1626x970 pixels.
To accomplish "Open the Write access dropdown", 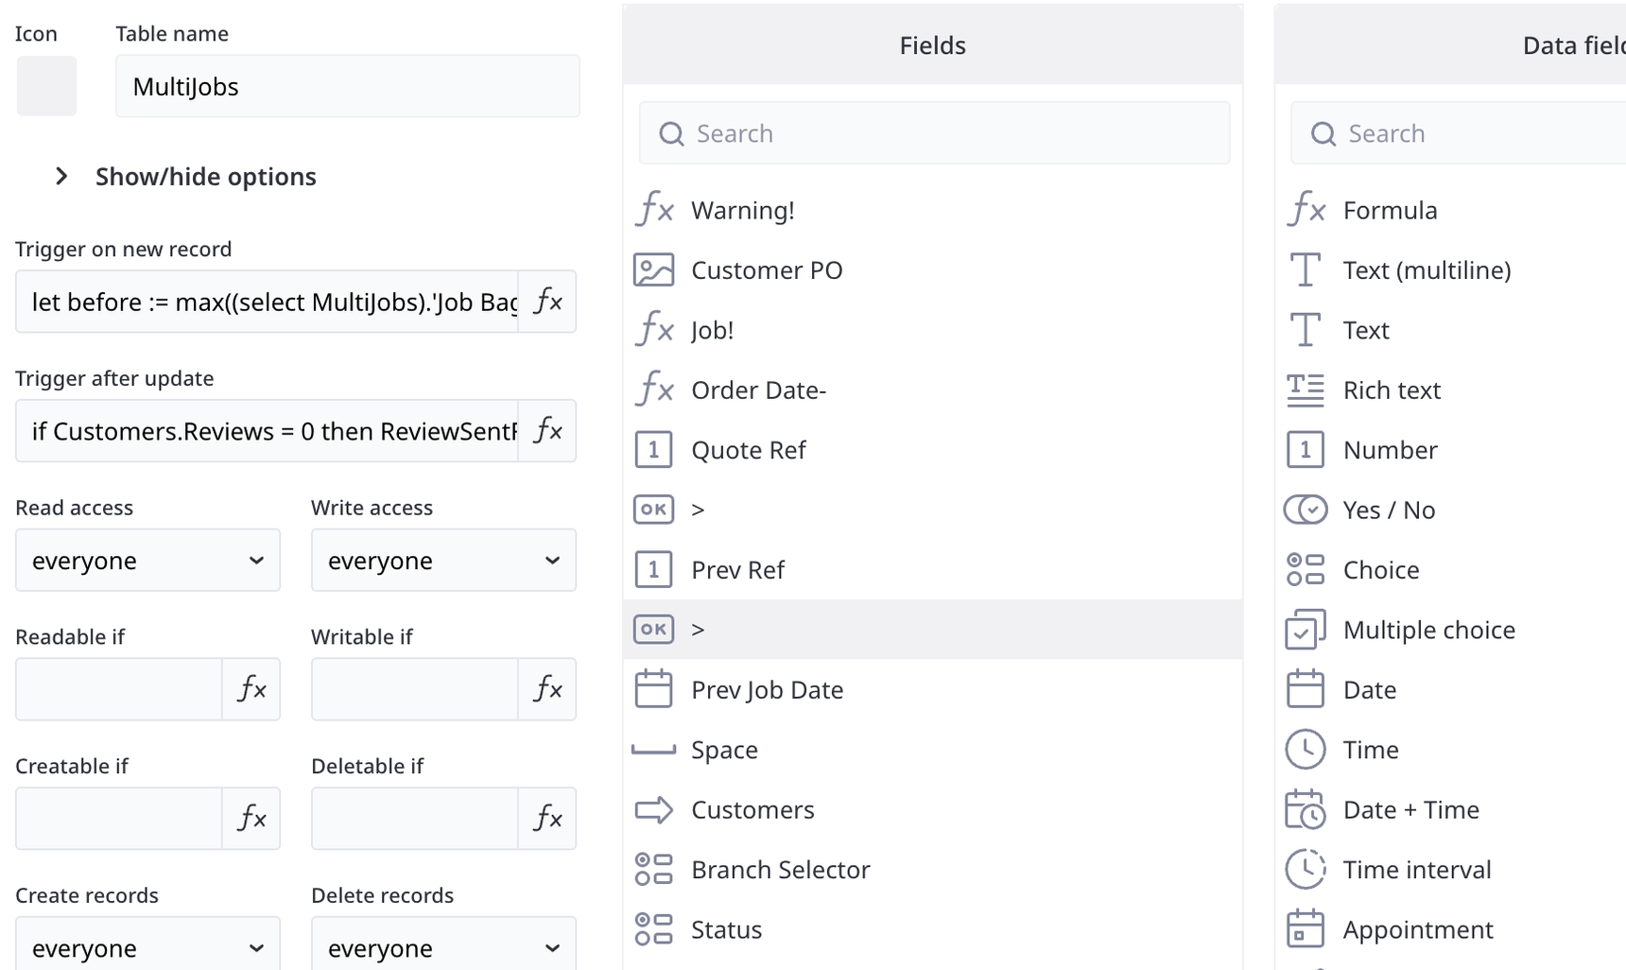I will coord(443,561).
